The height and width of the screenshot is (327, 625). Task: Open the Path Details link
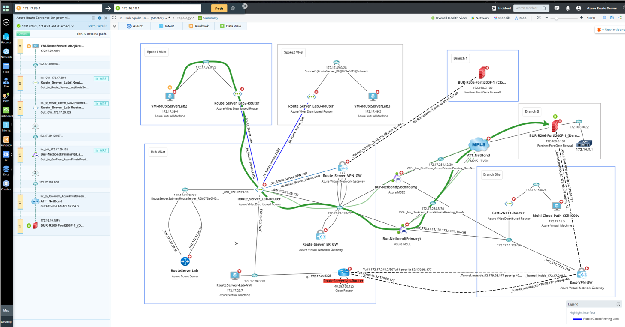tap(97, 26)
